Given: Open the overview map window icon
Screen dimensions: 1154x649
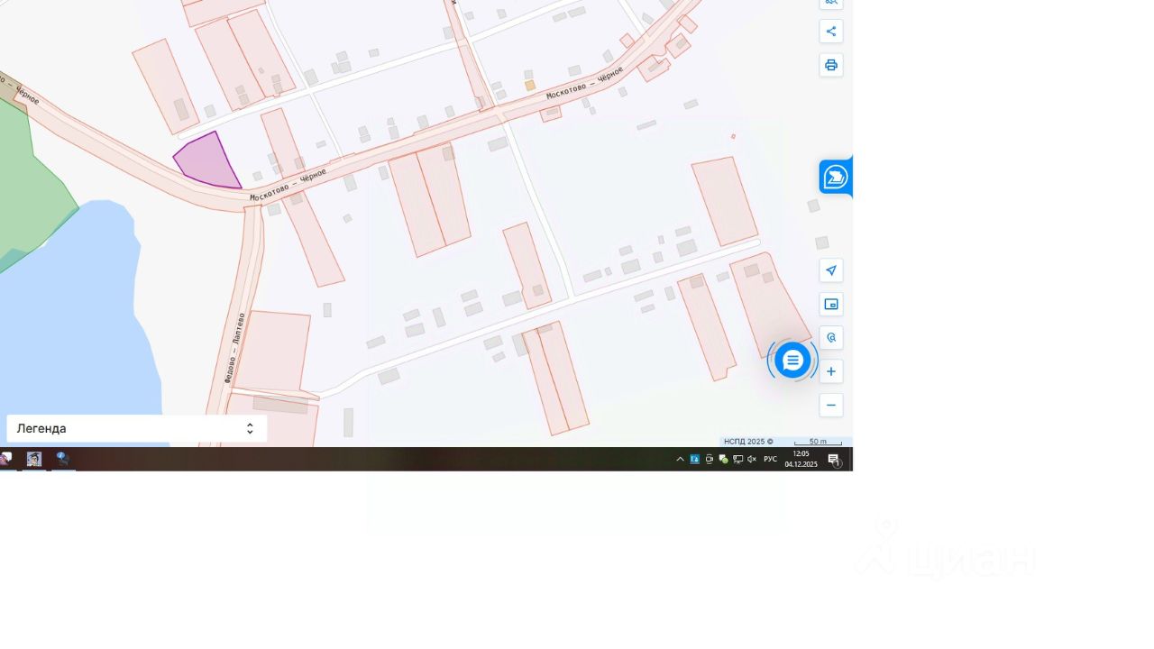Looking at the screenshot, I should [831, 305].
